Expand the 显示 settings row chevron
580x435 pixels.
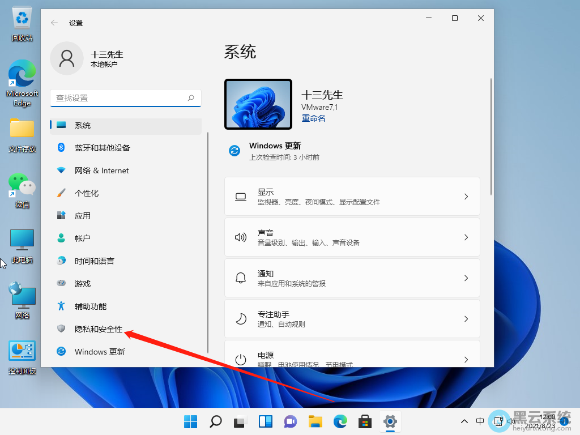coord(466,196)
